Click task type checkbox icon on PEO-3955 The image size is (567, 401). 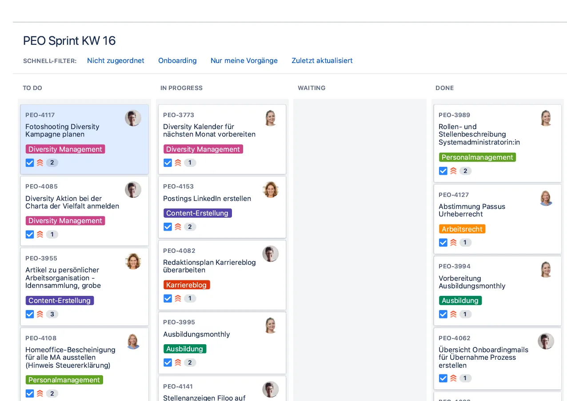tap(30, 314)
